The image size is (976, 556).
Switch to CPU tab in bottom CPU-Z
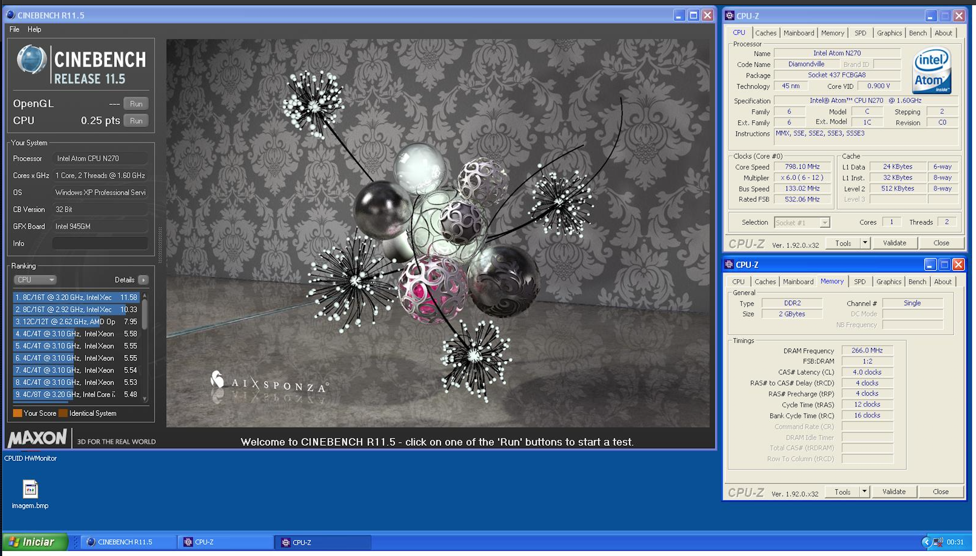tap(738, 282)
